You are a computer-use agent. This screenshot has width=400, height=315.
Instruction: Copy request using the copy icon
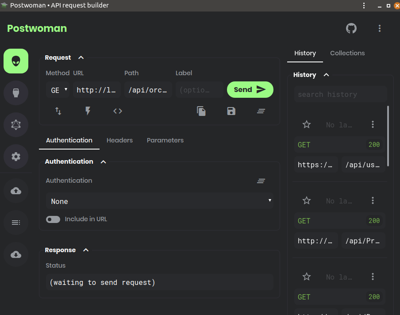[x=201, y=111]
